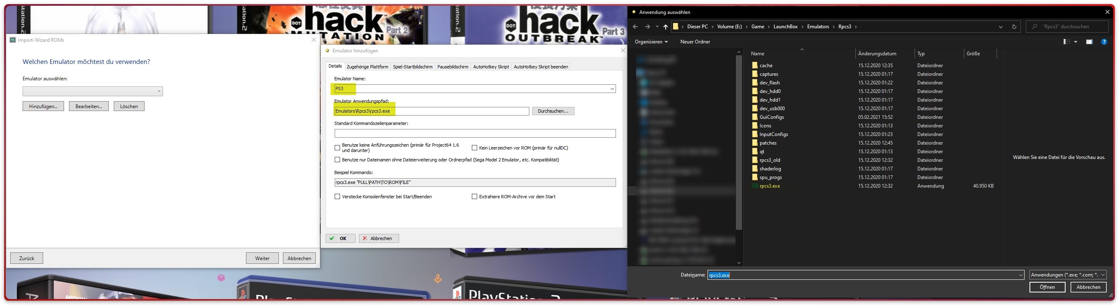Switch to 'AutoHotkey Skript' tab

[x=491, y=67]
